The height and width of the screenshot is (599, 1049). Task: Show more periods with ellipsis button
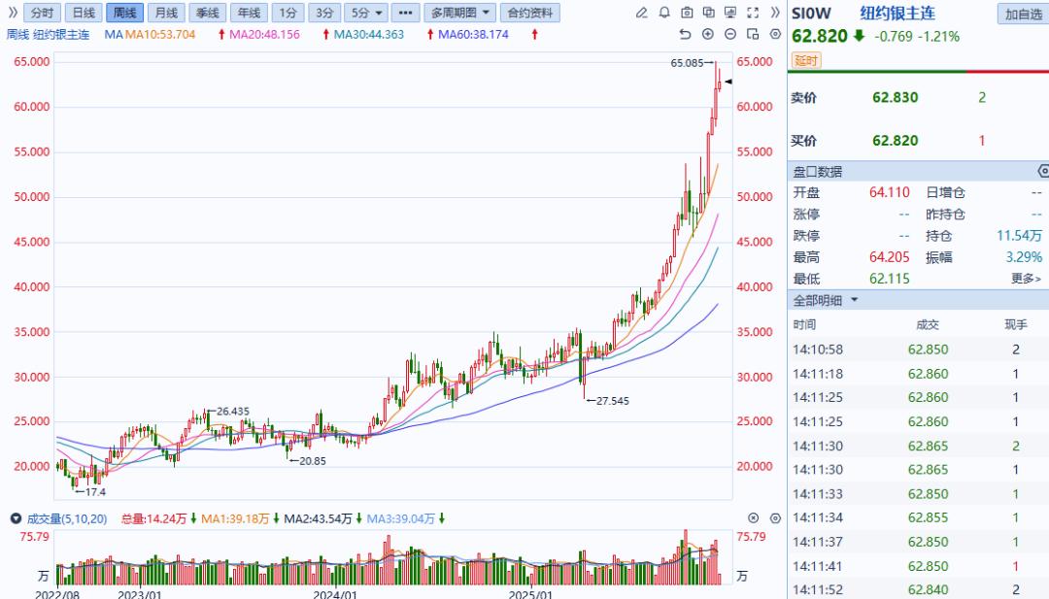(x=405, y=13)
